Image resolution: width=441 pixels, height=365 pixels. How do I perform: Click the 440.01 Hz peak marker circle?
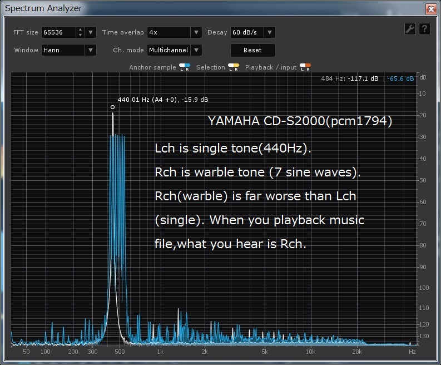point(112,107)
